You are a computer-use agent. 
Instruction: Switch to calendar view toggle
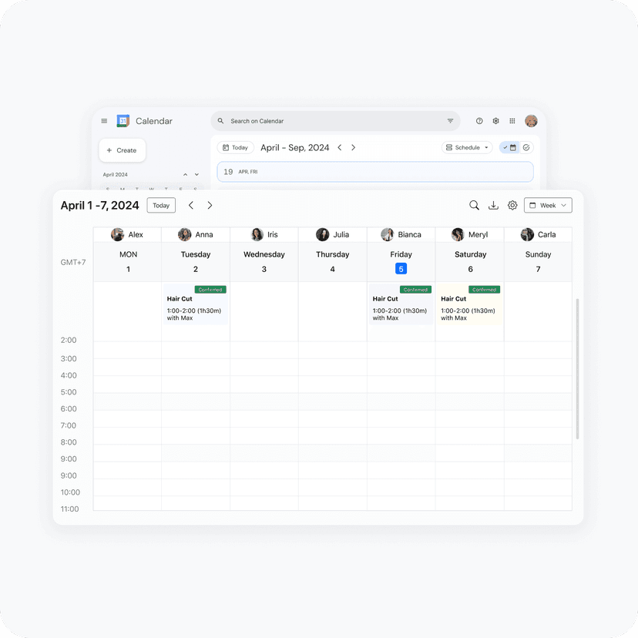509,148
